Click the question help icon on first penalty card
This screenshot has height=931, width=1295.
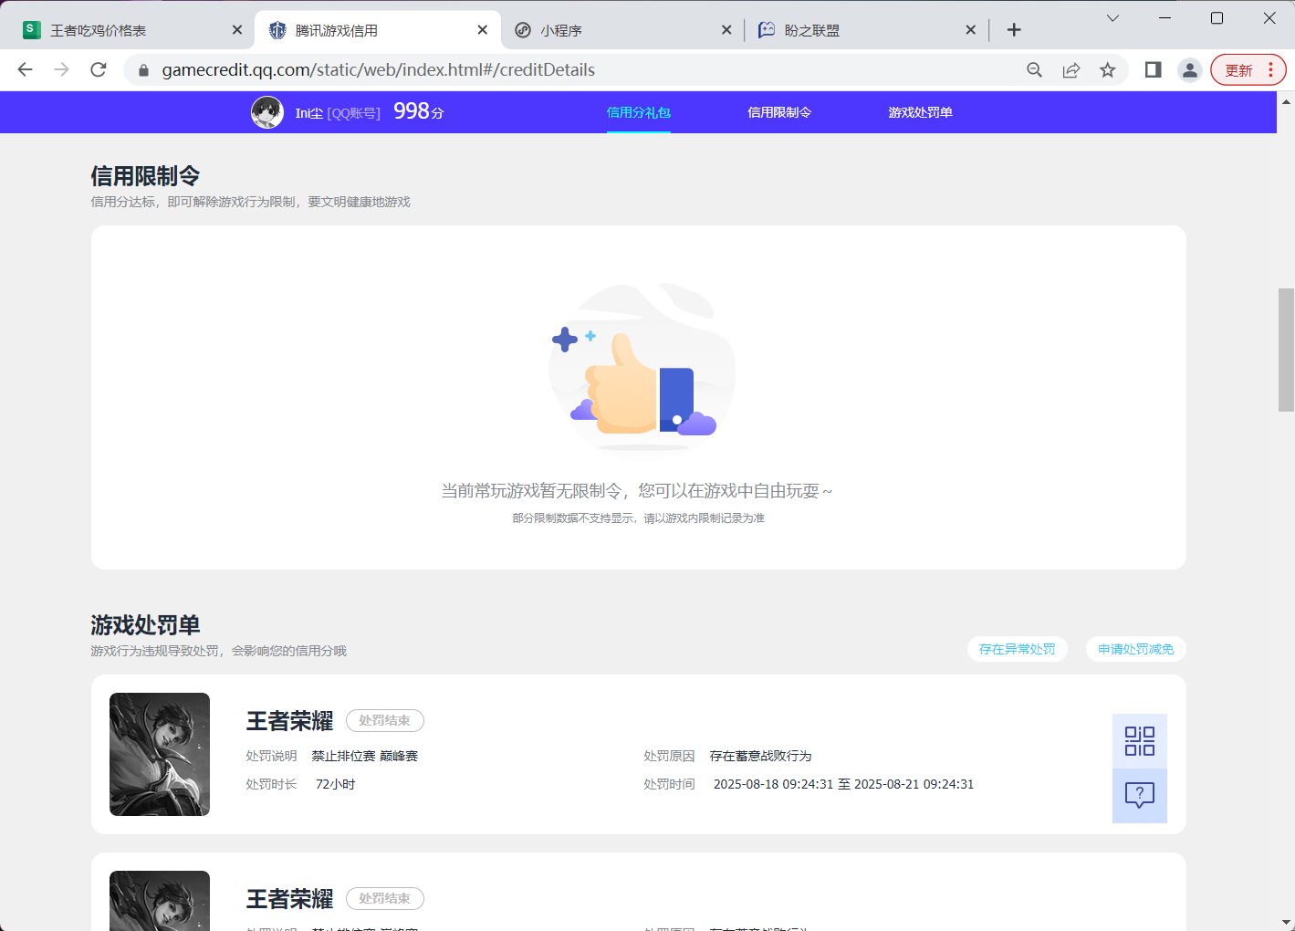click(x=1139, y=796)
